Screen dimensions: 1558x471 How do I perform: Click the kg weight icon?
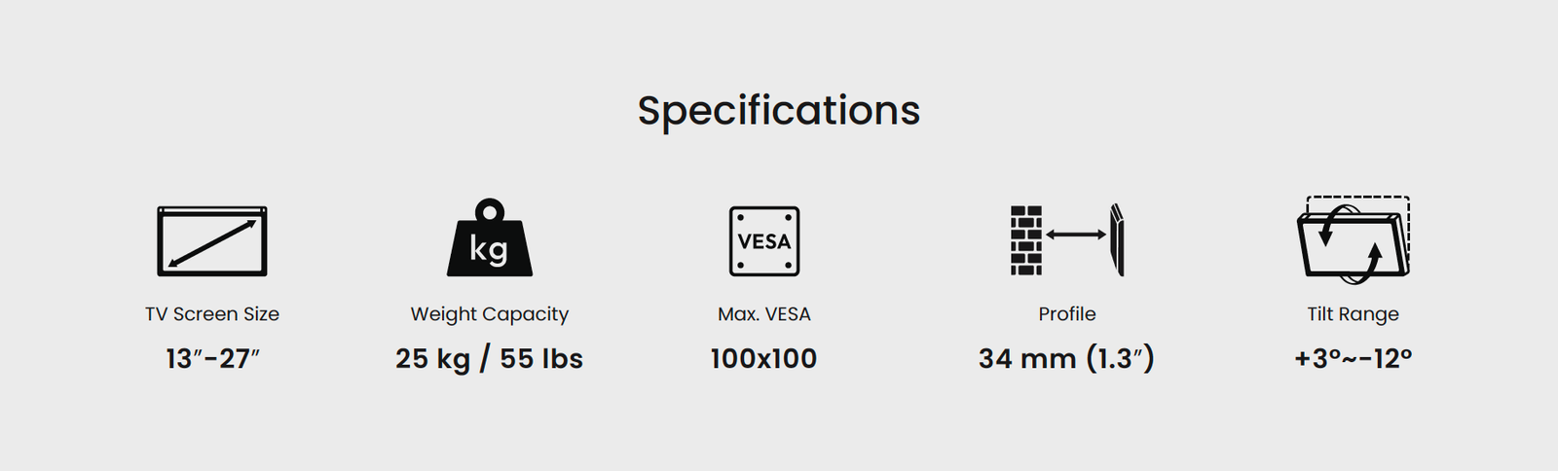[x=490, y=237]
